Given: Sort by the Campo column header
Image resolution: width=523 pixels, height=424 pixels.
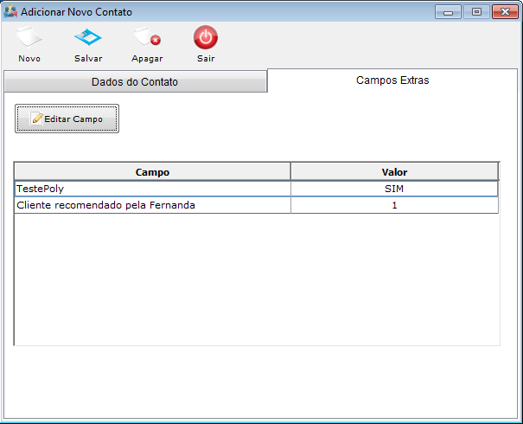Looking at the screenshot, I should pyautogui.click(x=152, y=171).
